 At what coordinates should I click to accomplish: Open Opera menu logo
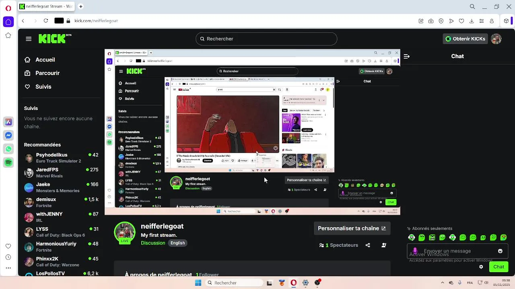coord(8,8)
